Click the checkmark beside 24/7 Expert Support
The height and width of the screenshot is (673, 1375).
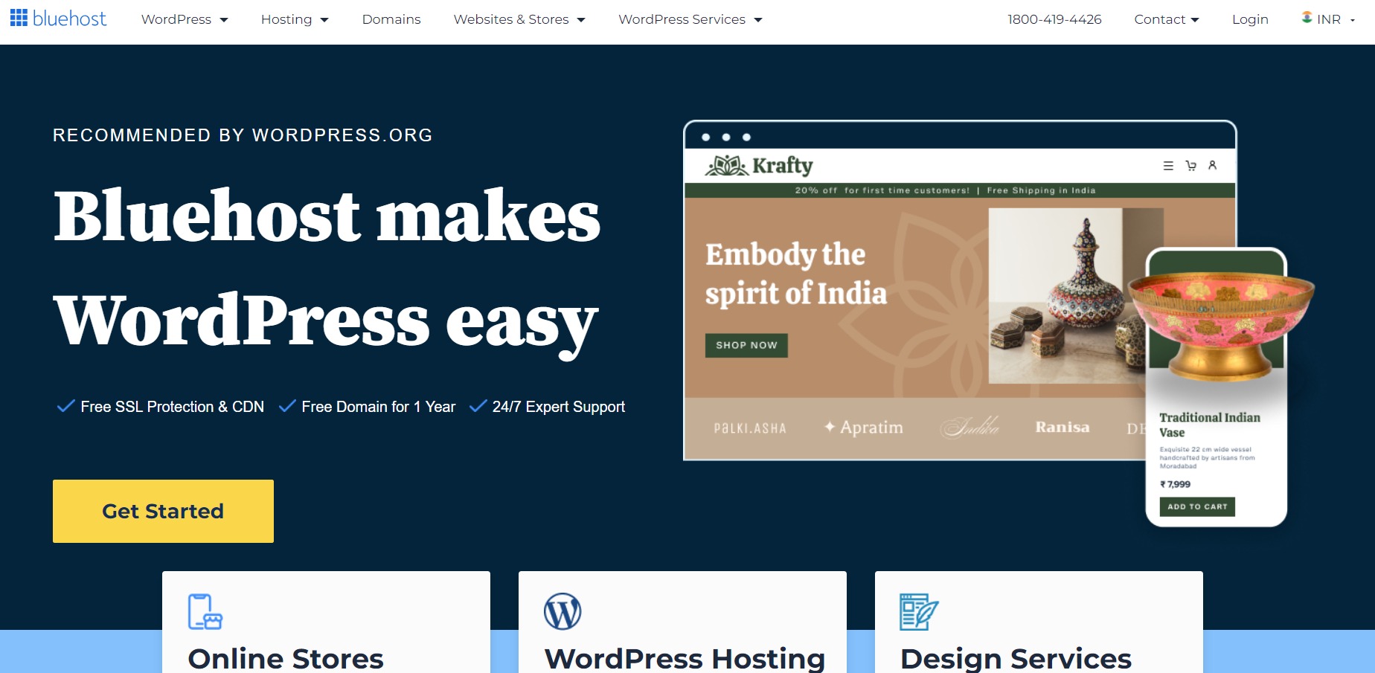tap(478, 406)
